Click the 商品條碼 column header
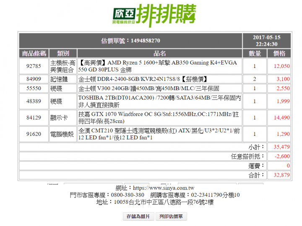 (x=34, y=53)
